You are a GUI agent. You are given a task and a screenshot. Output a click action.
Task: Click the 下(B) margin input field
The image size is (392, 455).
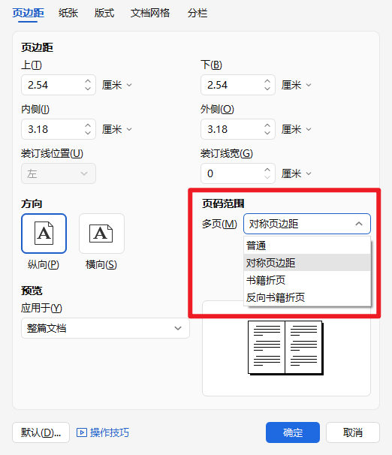pos(238,85)
